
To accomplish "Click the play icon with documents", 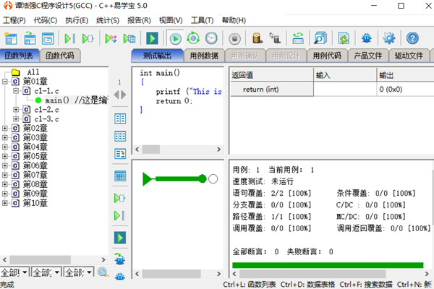I will coord(129,38).
